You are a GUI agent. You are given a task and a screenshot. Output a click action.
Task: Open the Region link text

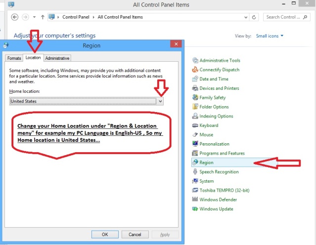pyautogui.click(x=206, y=163)
